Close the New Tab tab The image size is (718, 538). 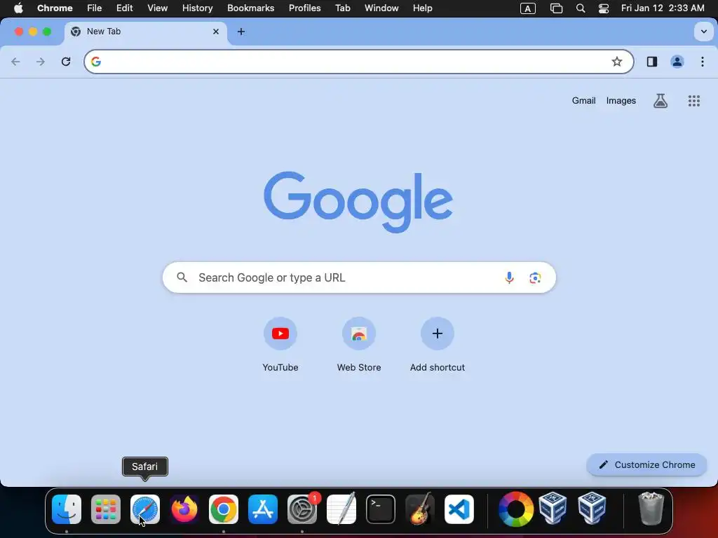tap(216, 32)
